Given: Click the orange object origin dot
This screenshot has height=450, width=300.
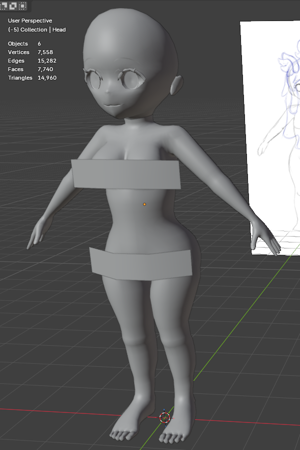Looking at the screenshot, I should coord(144,204).
